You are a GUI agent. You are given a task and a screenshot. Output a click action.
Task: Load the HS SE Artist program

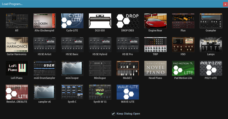tap(44, 44)
